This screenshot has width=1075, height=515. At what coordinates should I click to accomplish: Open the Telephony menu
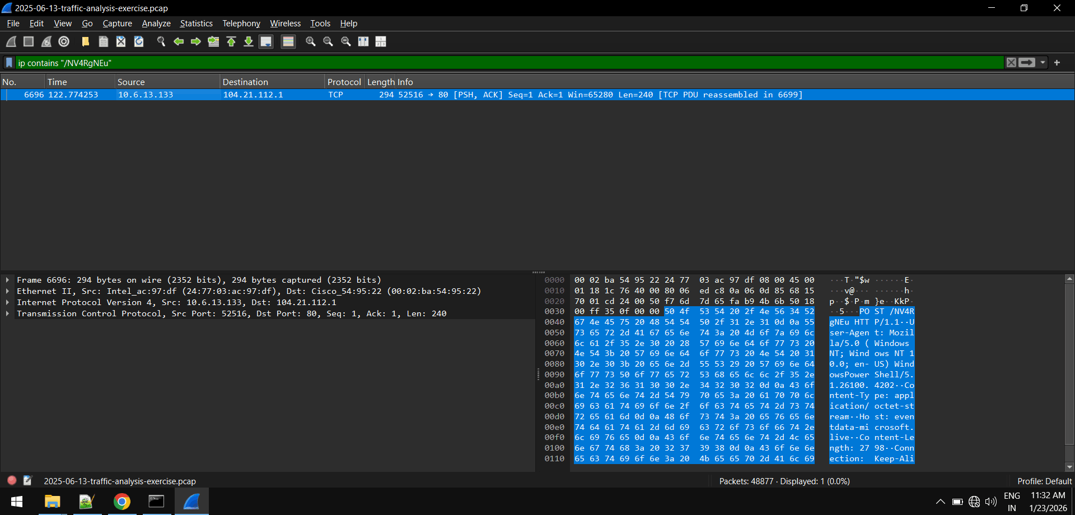coord(241,24)
